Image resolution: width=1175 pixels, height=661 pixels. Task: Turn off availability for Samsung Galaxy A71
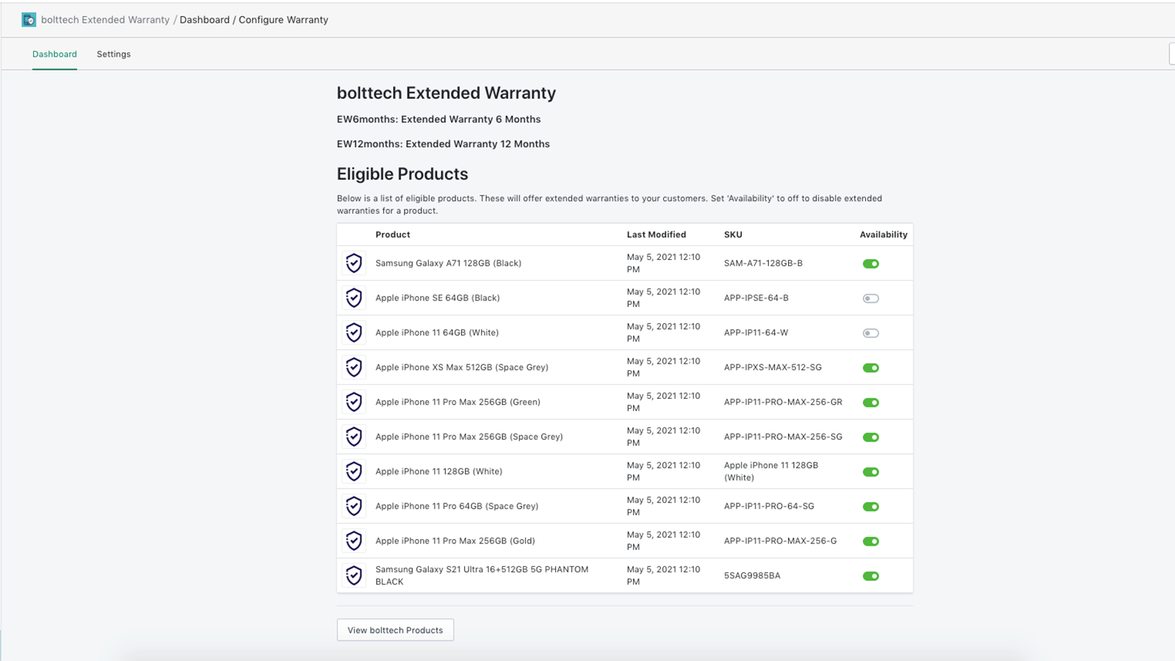pyautogui.click(x=871, y=264)
